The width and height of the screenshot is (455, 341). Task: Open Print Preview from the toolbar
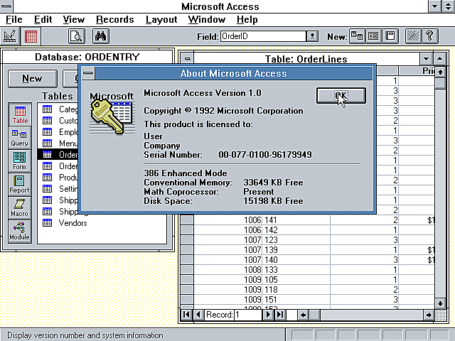pos(77,36)
